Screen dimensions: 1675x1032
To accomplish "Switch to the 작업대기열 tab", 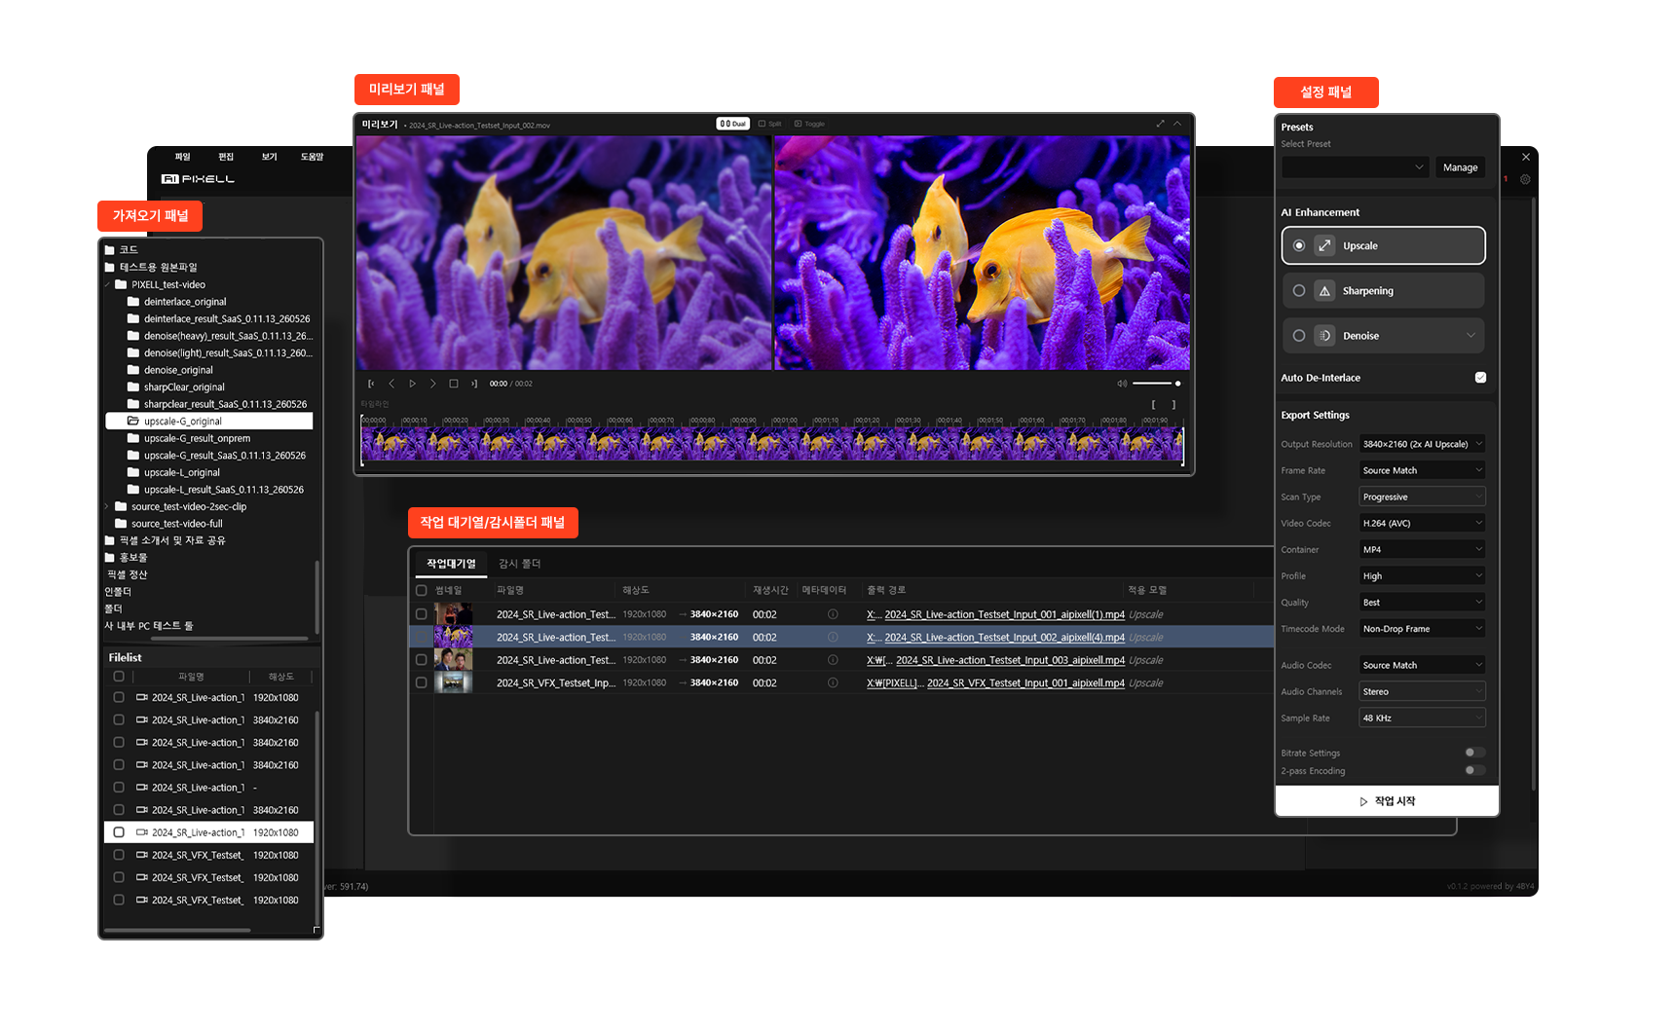I will point(451,564).
